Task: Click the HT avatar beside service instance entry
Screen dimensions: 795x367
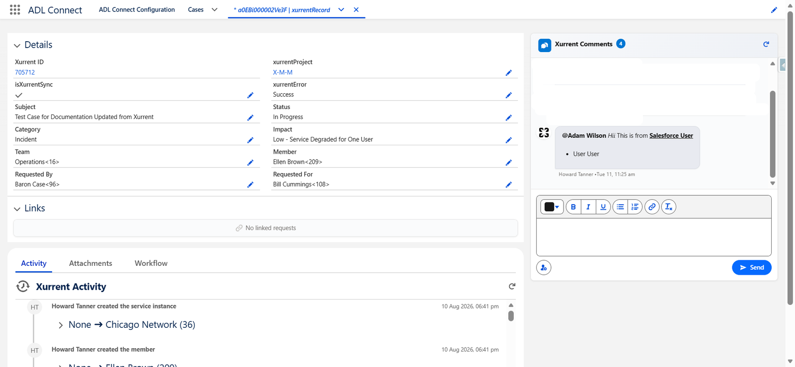Action: (34, 307)
